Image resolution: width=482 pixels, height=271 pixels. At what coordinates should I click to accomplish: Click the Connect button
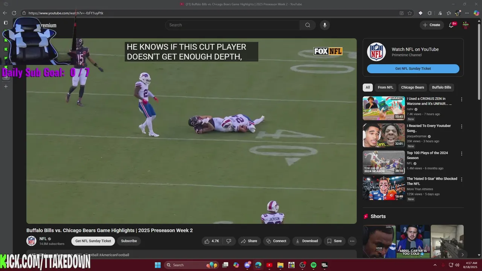coord(276,241)
